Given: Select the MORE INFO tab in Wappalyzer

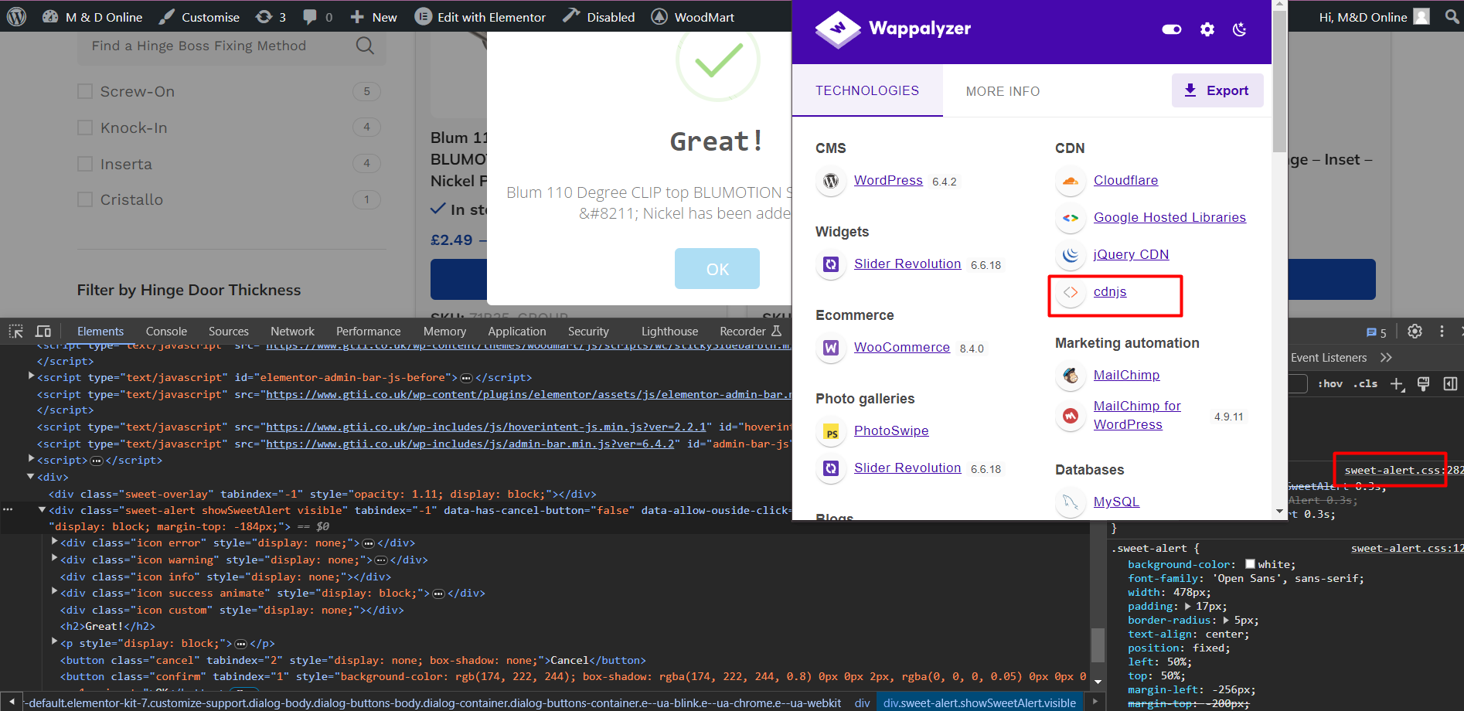Looking at the screenshot, I should tap(1003, 91).
